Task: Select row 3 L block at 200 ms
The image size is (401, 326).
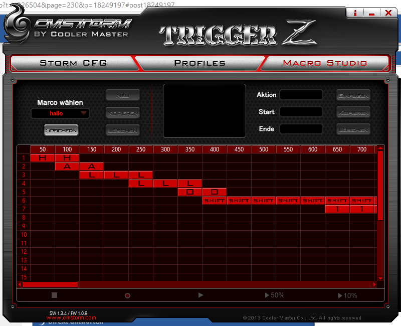Action: [x=116, y=175]
